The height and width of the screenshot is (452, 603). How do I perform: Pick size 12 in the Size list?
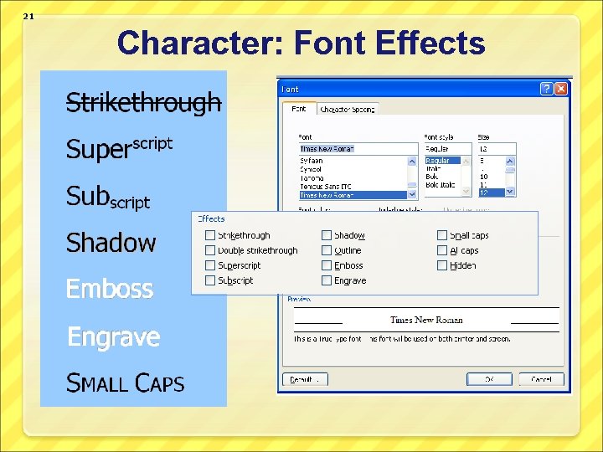click(492, 193)
